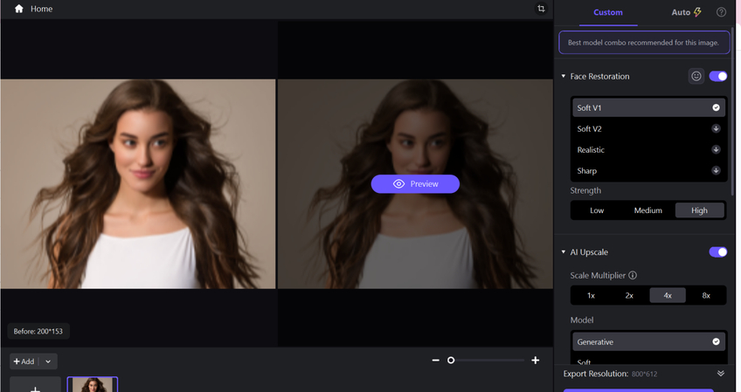Click the Add button
Screen dimensions: 741x392
(24, 361)
